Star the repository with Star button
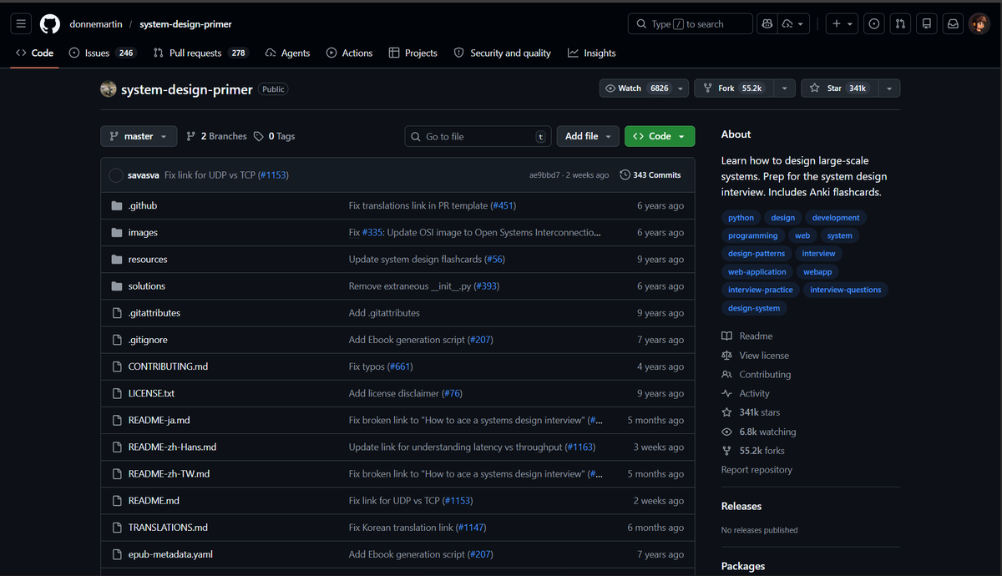Screen dimensions: 1002x576 (839, 88)
